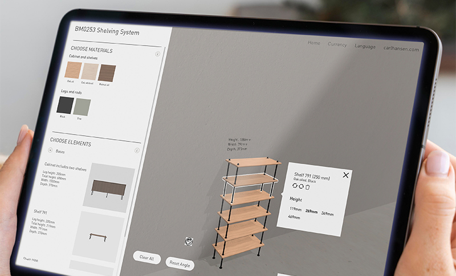Screen dimensions: 456x276
Task: Open the Currency menu
Action: pos(337,44)
